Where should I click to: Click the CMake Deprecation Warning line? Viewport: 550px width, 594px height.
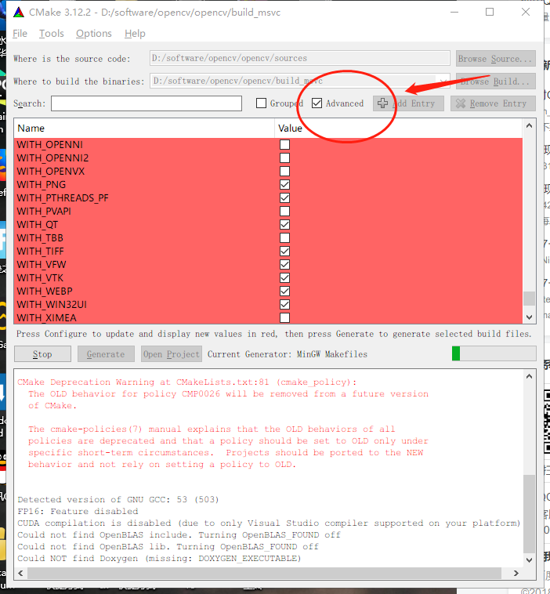(187, 382)
